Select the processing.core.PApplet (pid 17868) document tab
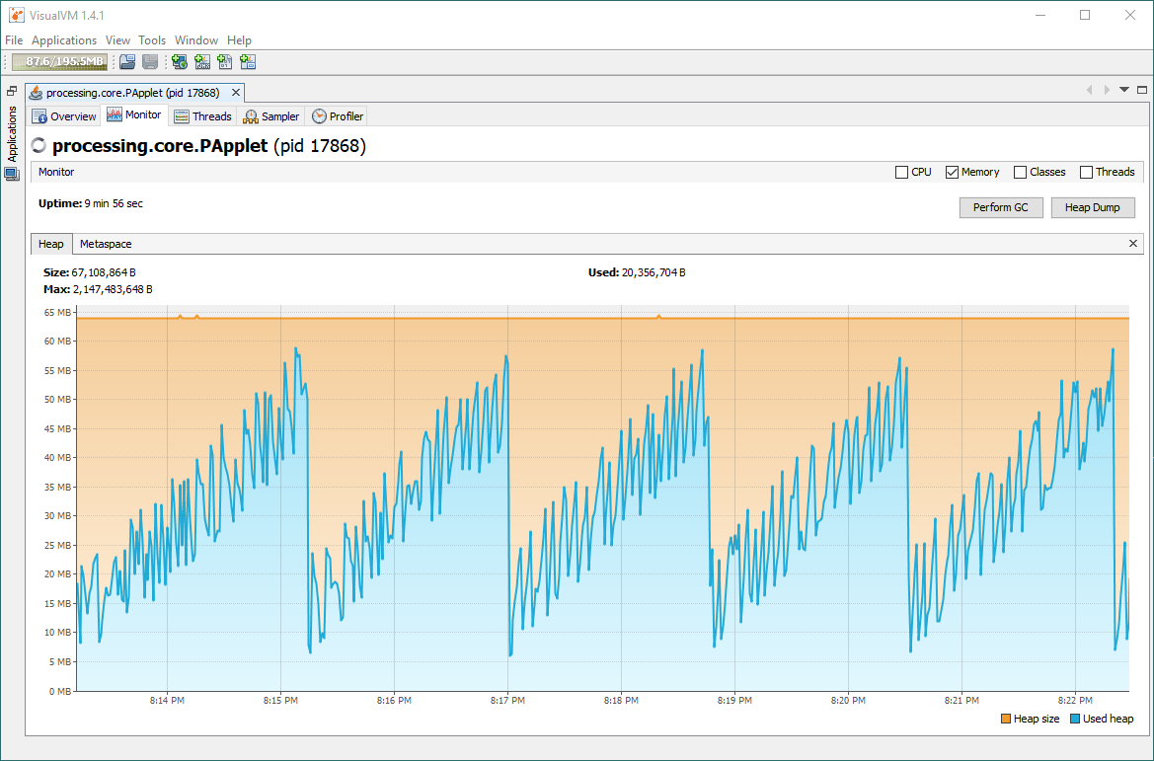 (x=132, y=93)
